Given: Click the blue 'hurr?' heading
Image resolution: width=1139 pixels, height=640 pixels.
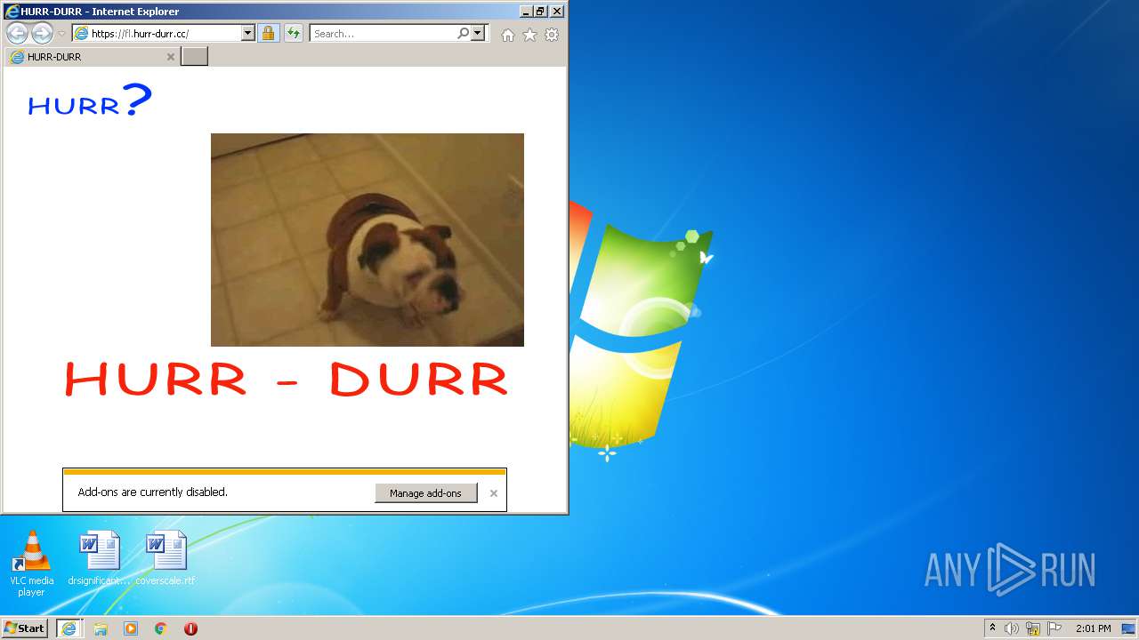Looking at the screenshot, I should tap(90, 100).
